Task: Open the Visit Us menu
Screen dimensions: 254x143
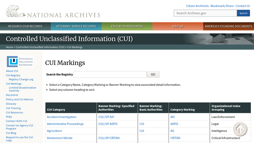Action: point(178,26)
